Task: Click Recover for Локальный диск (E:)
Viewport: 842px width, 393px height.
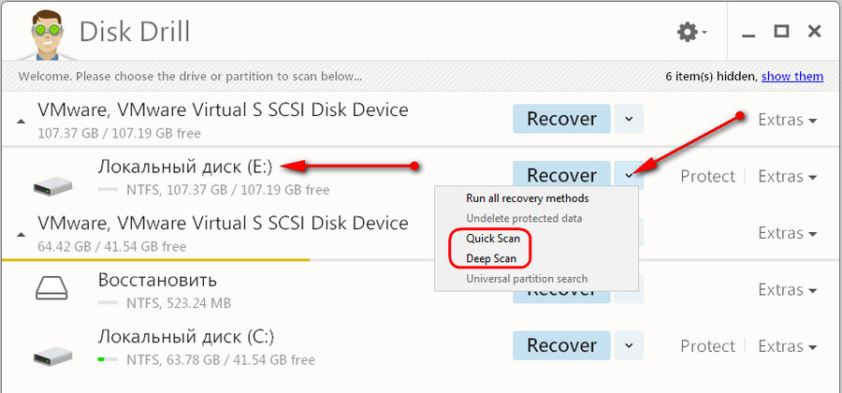Action: point(561,175)
